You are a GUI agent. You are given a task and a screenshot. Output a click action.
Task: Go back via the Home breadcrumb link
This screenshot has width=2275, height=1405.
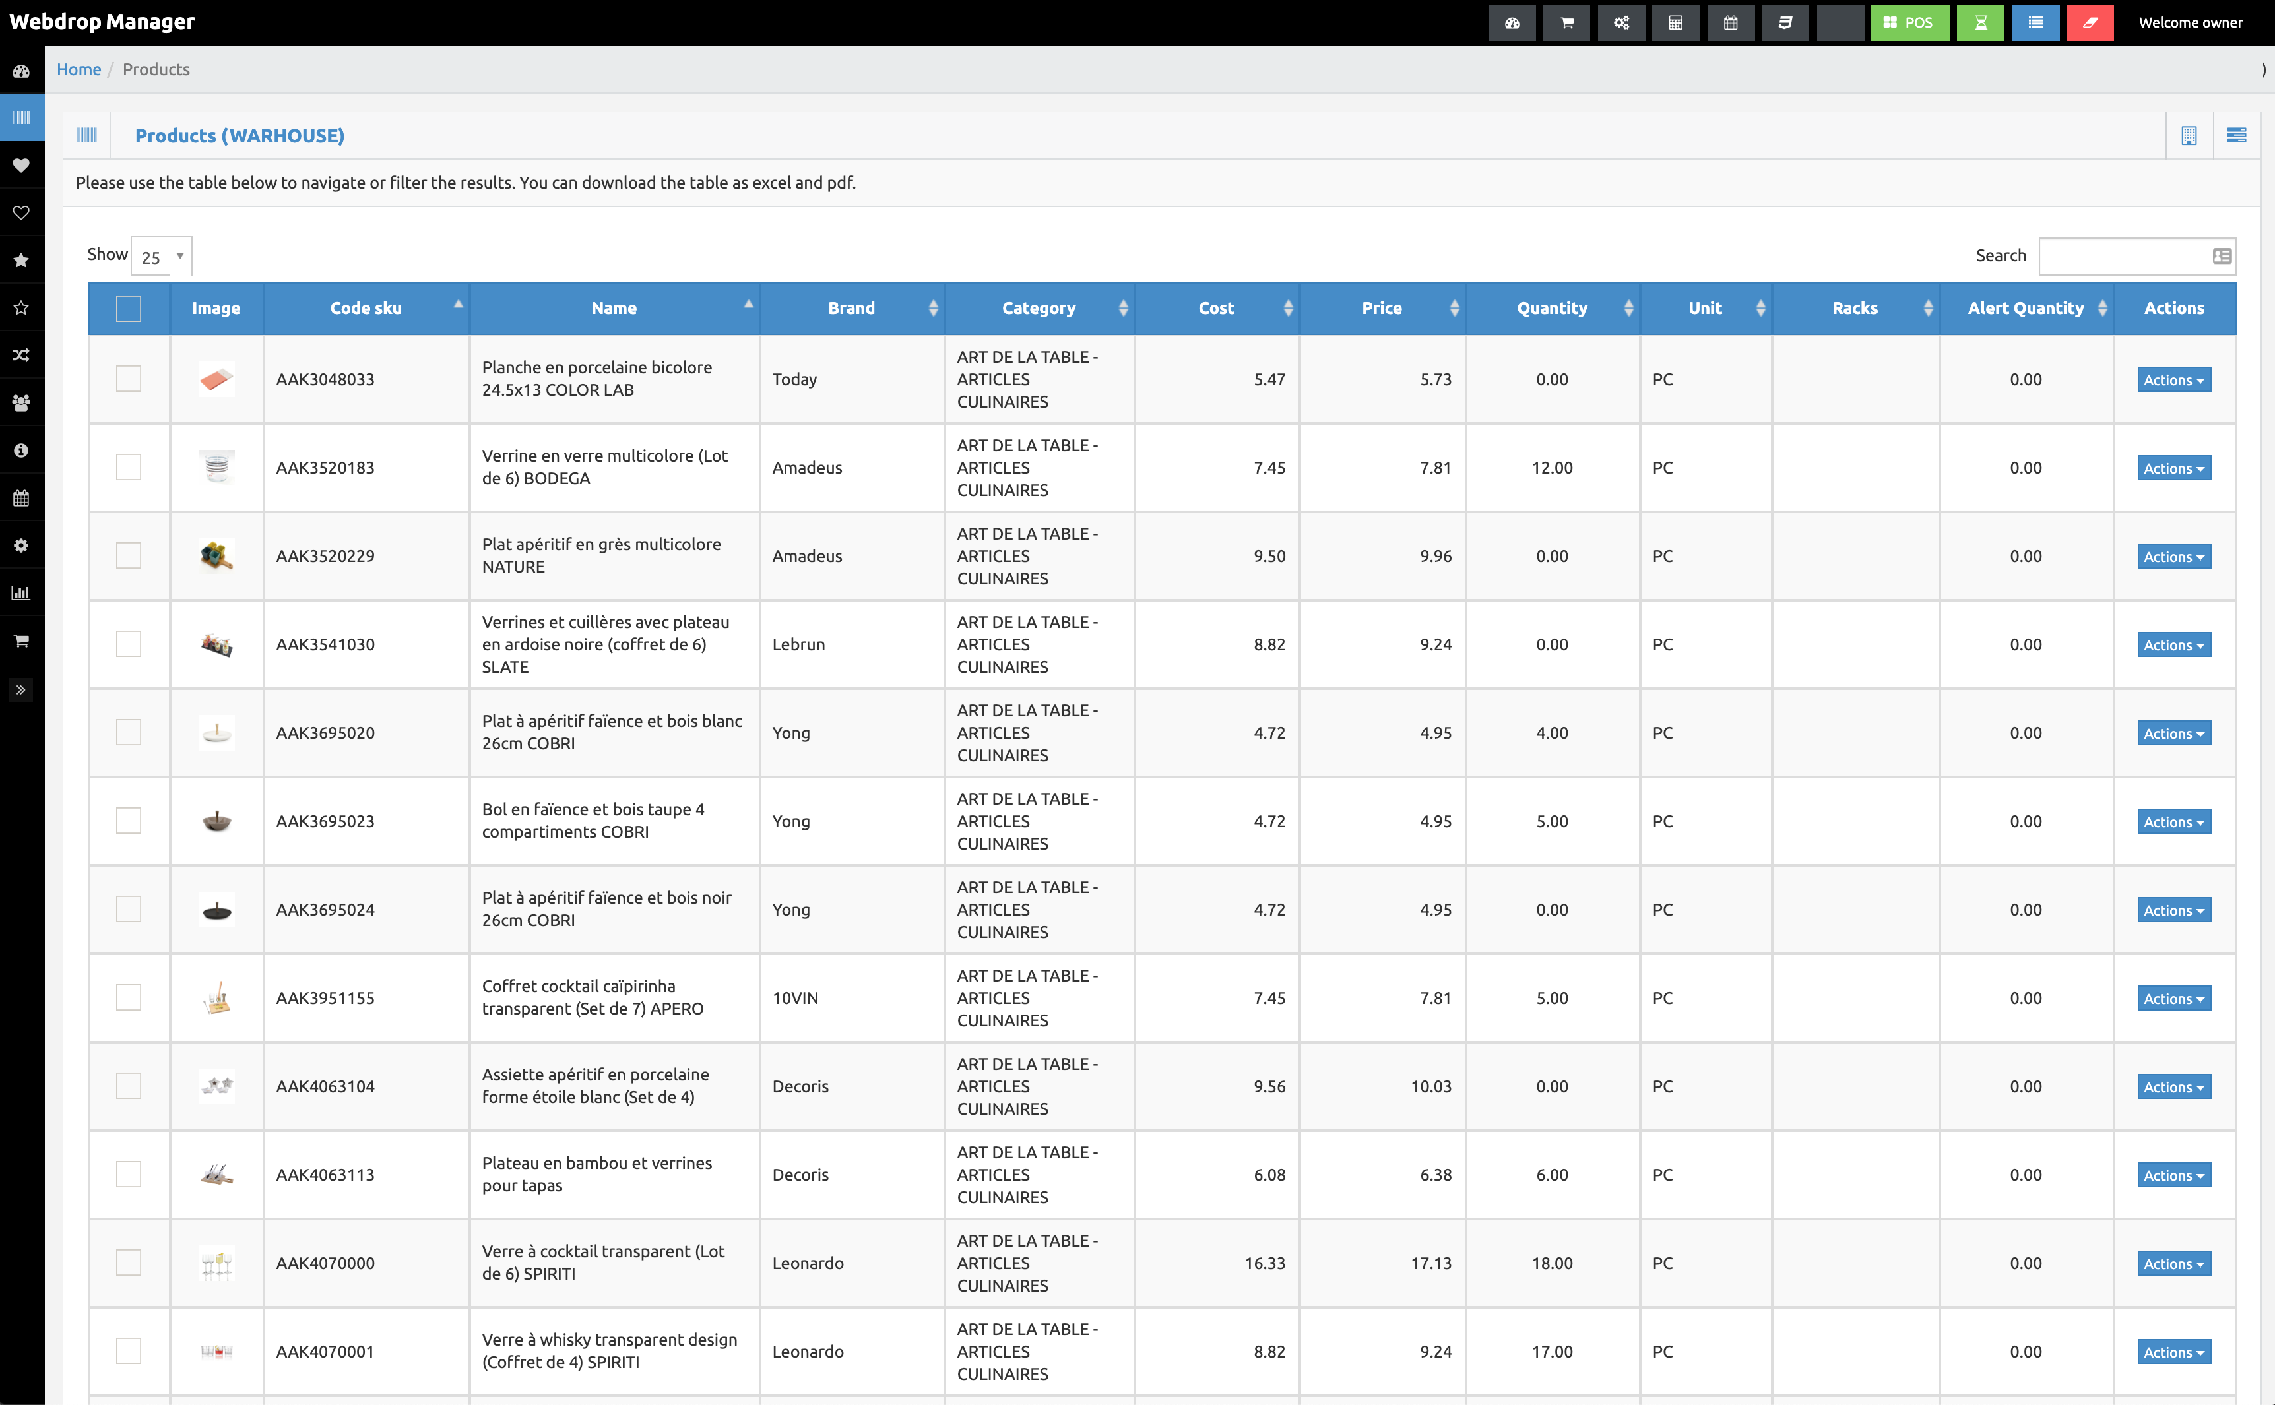click(79, 69)
